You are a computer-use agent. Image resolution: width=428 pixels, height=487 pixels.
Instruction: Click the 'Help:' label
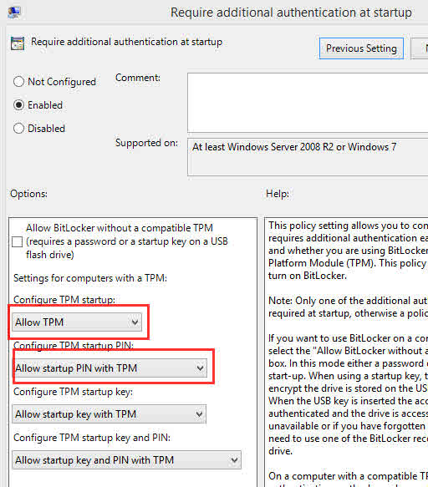point(278,194)
